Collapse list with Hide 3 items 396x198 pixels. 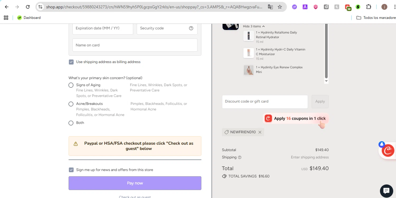254,26
